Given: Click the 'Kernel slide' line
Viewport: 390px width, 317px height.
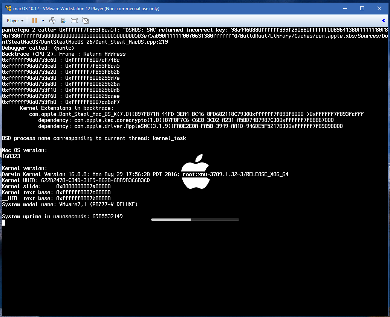Looking at the screenshot, I should (56, 186).
